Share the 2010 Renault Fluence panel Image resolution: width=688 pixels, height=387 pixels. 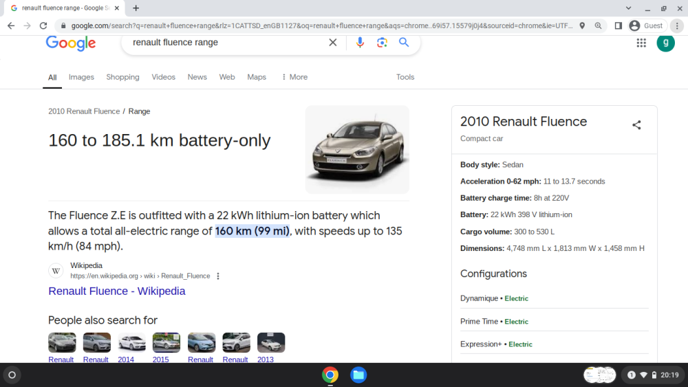pyautogui.click(x=636, y=125)
